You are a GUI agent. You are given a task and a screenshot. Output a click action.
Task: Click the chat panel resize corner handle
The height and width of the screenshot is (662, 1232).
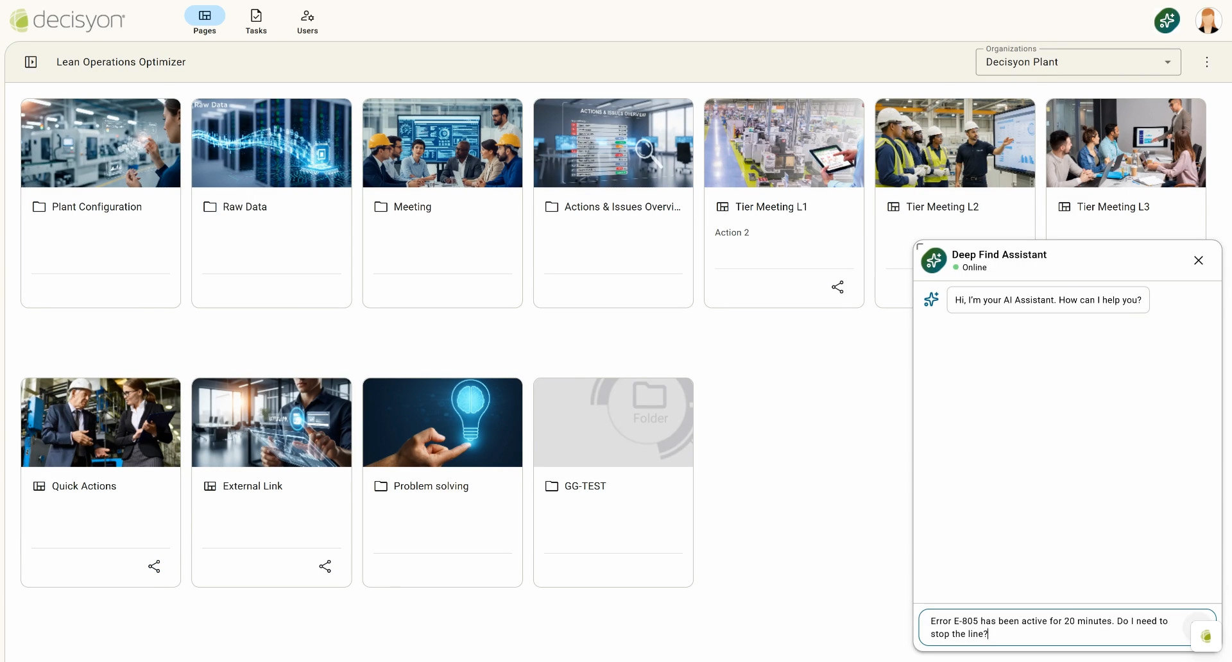919,246
